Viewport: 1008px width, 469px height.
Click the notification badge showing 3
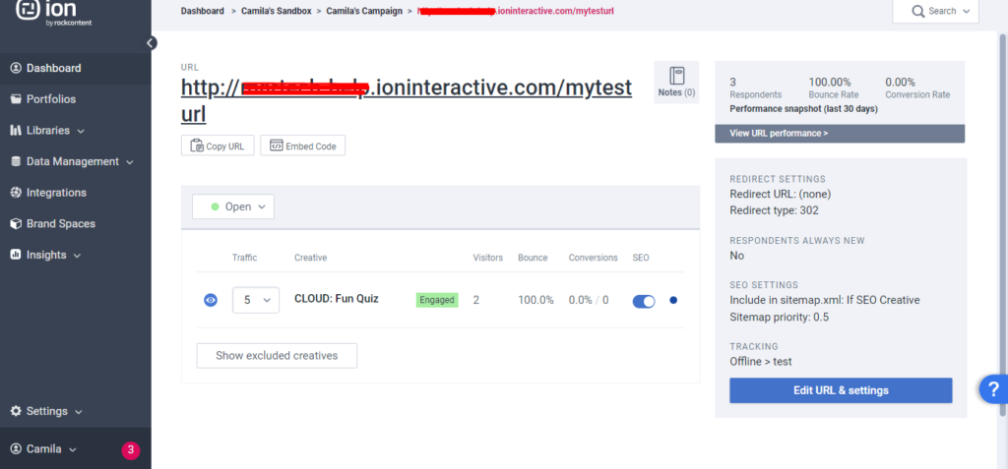click(131, 450)
